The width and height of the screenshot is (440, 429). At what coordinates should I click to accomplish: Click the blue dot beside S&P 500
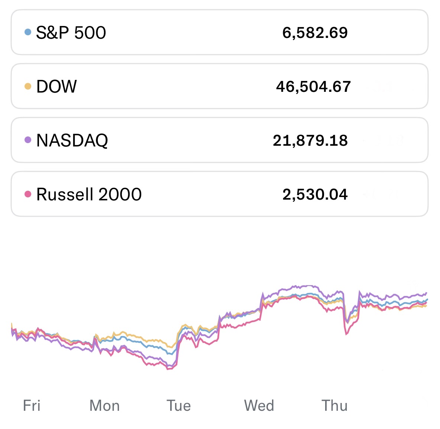pyautogui.click(x=27, y=32)
